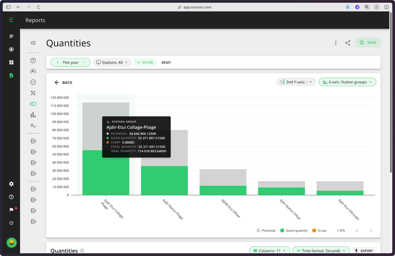
Task: Click the dashboard grid icon in left sidebar
Action: click(11, 62)
